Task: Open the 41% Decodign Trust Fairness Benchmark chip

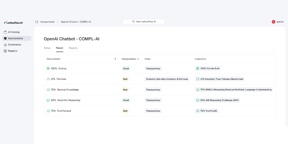Action: click(x=220, y=79)
